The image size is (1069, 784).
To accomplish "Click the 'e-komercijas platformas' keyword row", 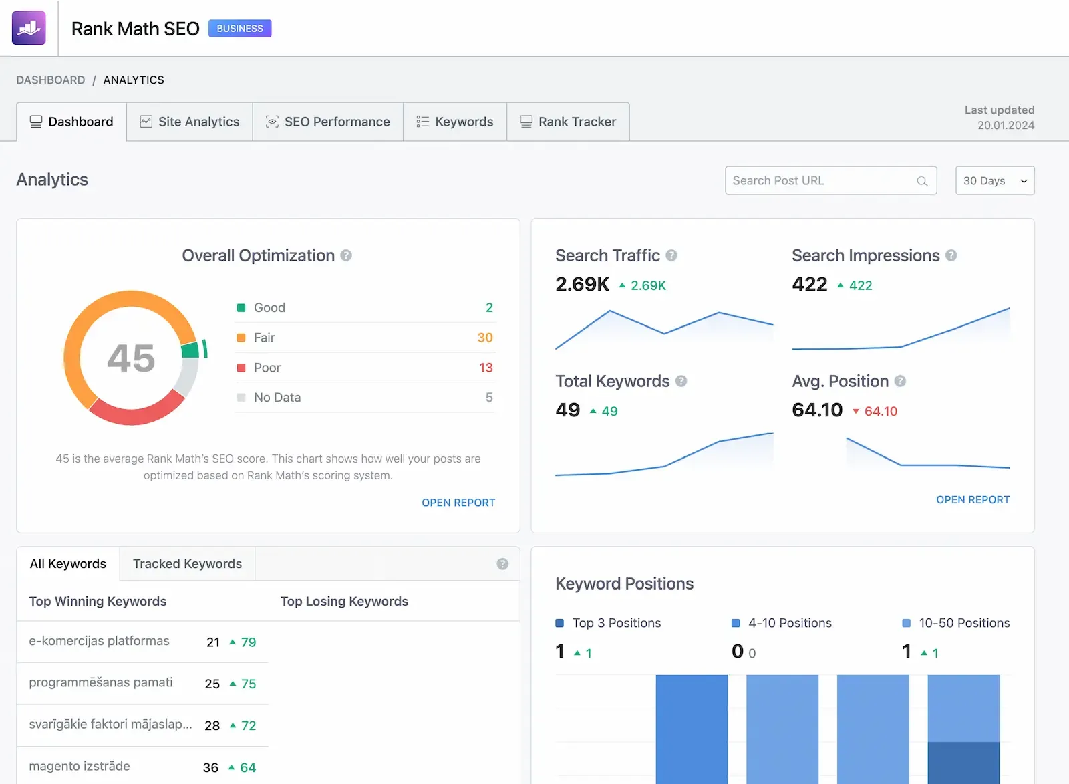I will click(x=142, y=642).
